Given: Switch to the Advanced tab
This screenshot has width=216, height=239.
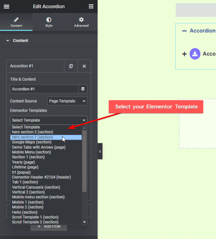Looking at the screenshot, I should click(81, 22).
